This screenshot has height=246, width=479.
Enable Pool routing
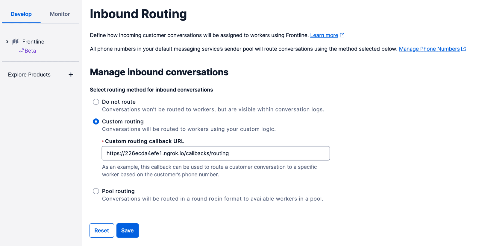[x=96, y=191]
